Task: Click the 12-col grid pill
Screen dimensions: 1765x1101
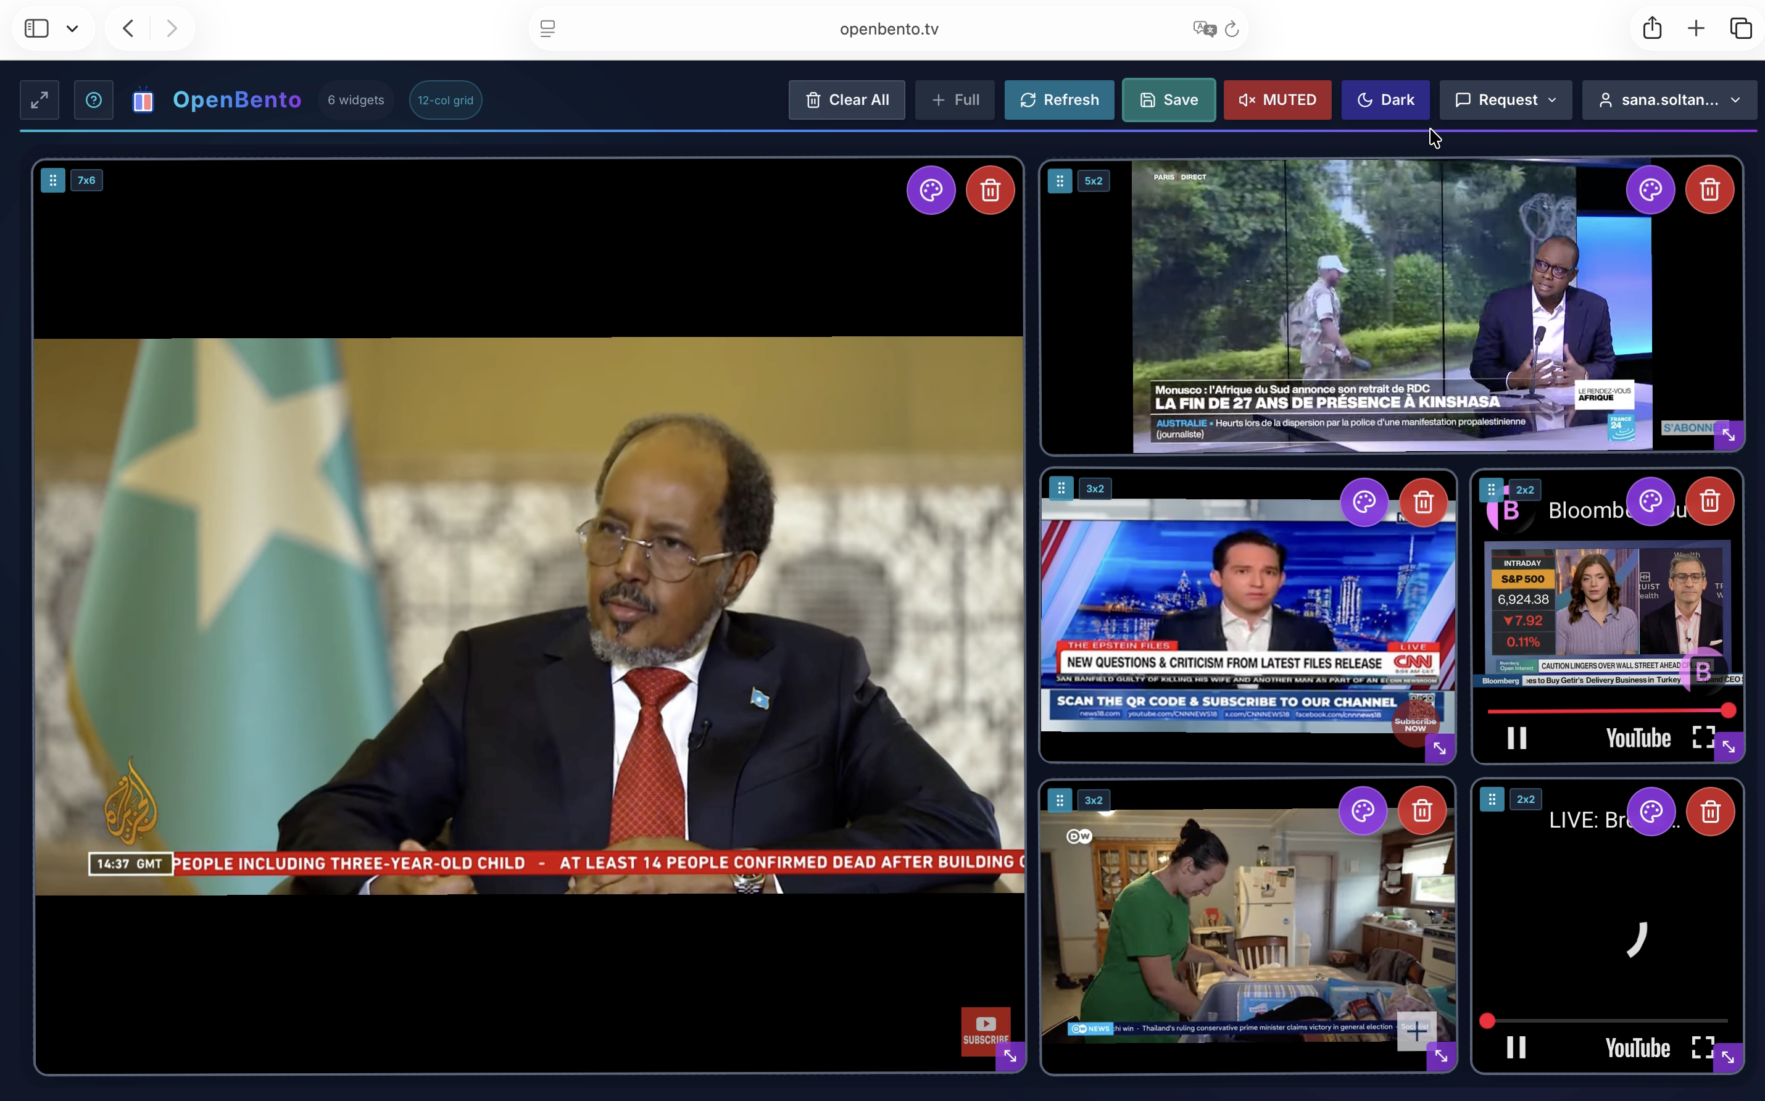Action: click(x=445, y=100)
